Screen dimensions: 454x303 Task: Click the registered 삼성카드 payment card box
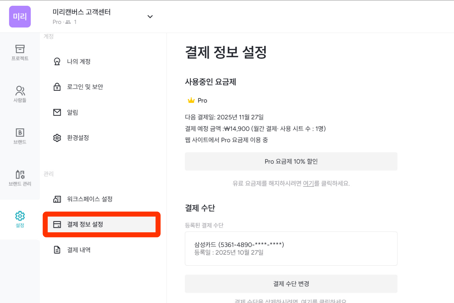[x=291, y=248]
